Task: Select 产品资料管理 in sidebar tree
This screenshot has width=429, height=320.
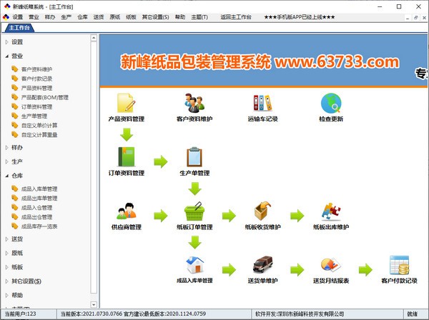Action: tap(36, 88)
